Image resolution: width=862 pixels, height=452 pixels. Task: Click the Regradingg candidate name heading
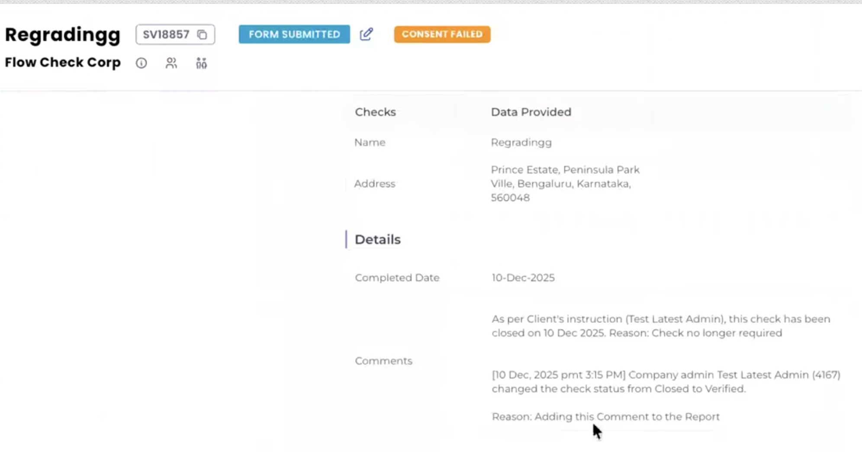[63, 35]
